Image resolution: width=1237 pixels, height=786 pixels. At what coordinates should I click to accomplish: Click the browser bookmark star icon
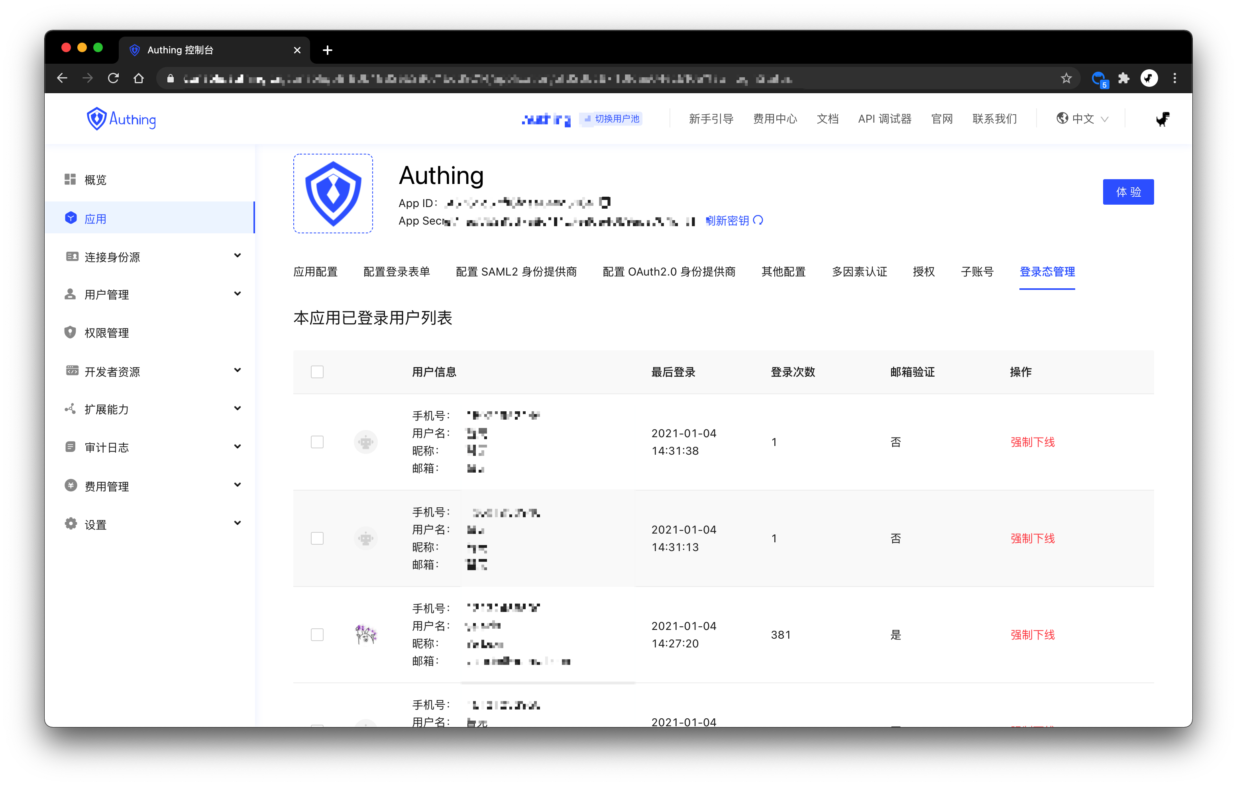pyautogui.click(x=1066, y=78)
